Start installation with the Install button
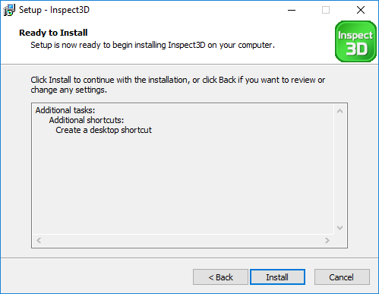The width and height of the screenshot is (379, 294). tap(277, 277)
